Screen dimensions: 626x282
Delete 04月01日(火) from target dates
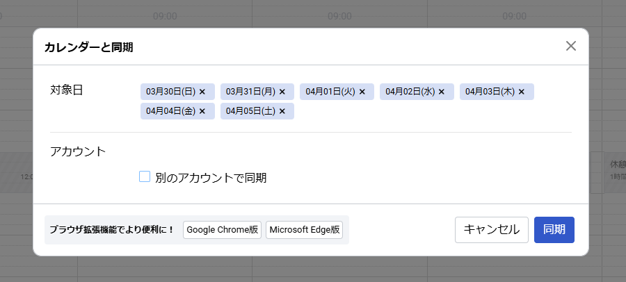click(362, 92)
